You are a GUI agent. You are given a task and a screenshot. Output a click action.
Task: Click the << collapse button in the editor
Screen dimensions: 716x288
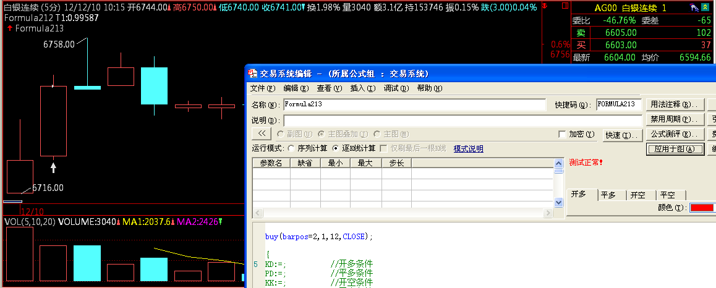[x=262, y=133]
